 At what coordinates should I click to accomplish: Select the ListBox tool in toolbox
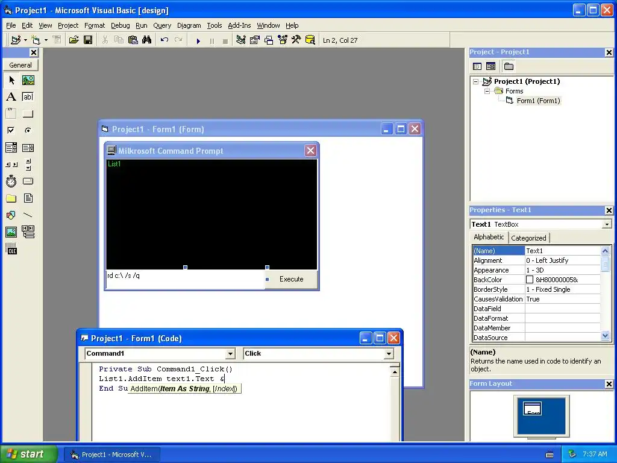pos(28,148)
